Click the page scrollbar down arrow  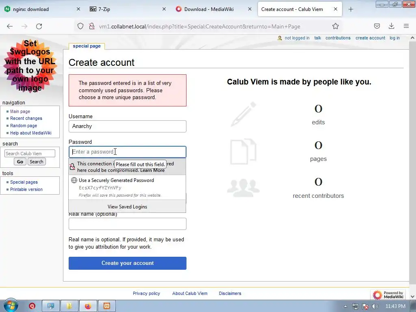tap(413, 297)
